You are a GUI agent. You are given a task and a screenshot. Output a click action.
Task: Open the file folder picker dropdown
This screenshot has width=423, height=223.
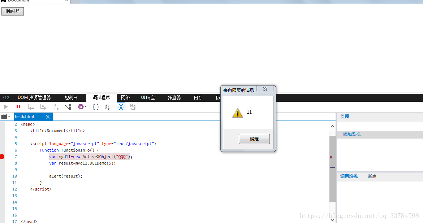[x=6, y=117]
